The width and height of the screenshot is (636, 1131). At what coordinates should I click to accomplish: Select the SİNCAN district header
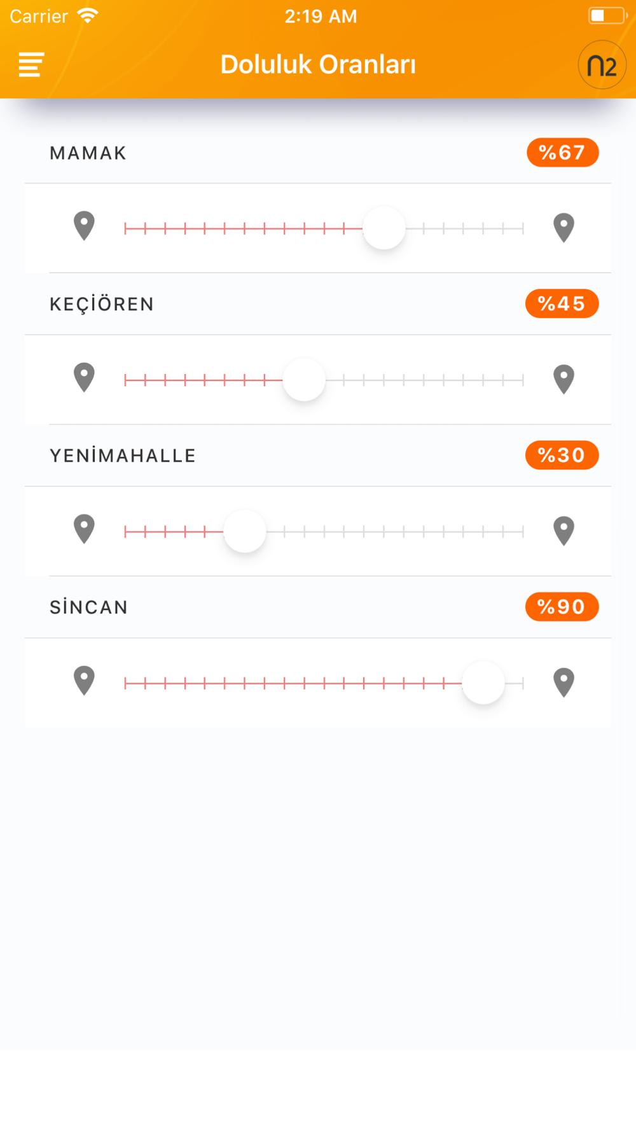click(x=89, y=607)
